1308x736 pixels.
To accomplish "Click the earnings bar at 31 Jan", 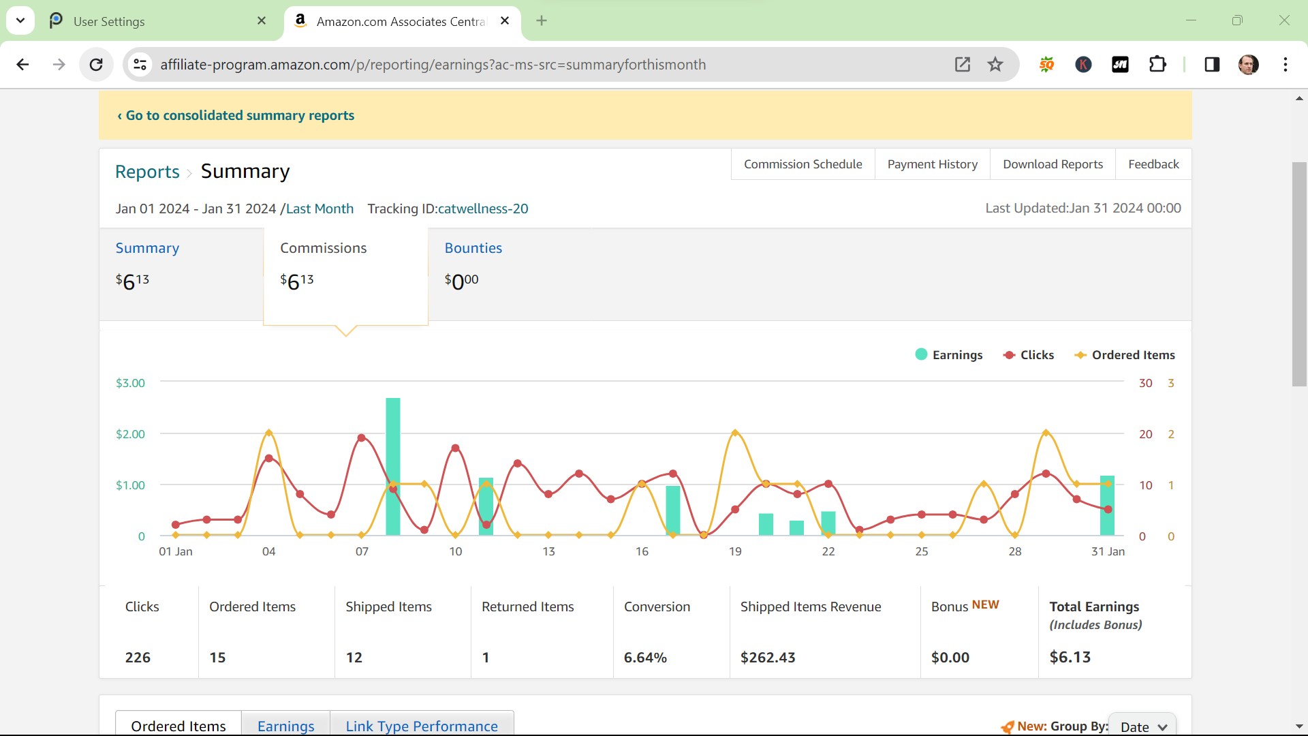I will (x=1107, y=505).
